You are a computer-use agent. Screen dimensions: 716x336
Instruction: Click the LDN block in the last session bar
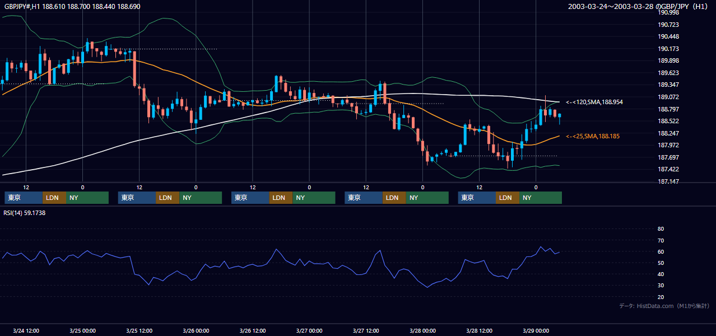[x=508, y=198]
